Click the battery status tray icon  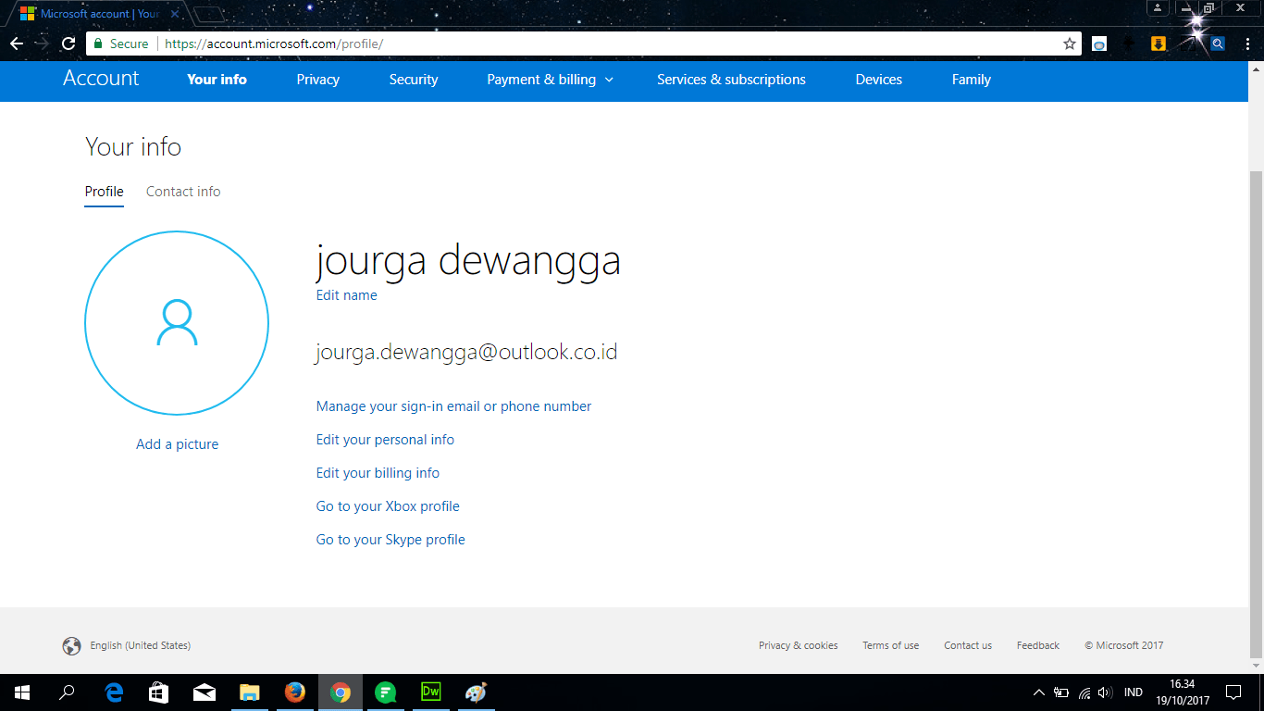click(x=1061, y=692)
